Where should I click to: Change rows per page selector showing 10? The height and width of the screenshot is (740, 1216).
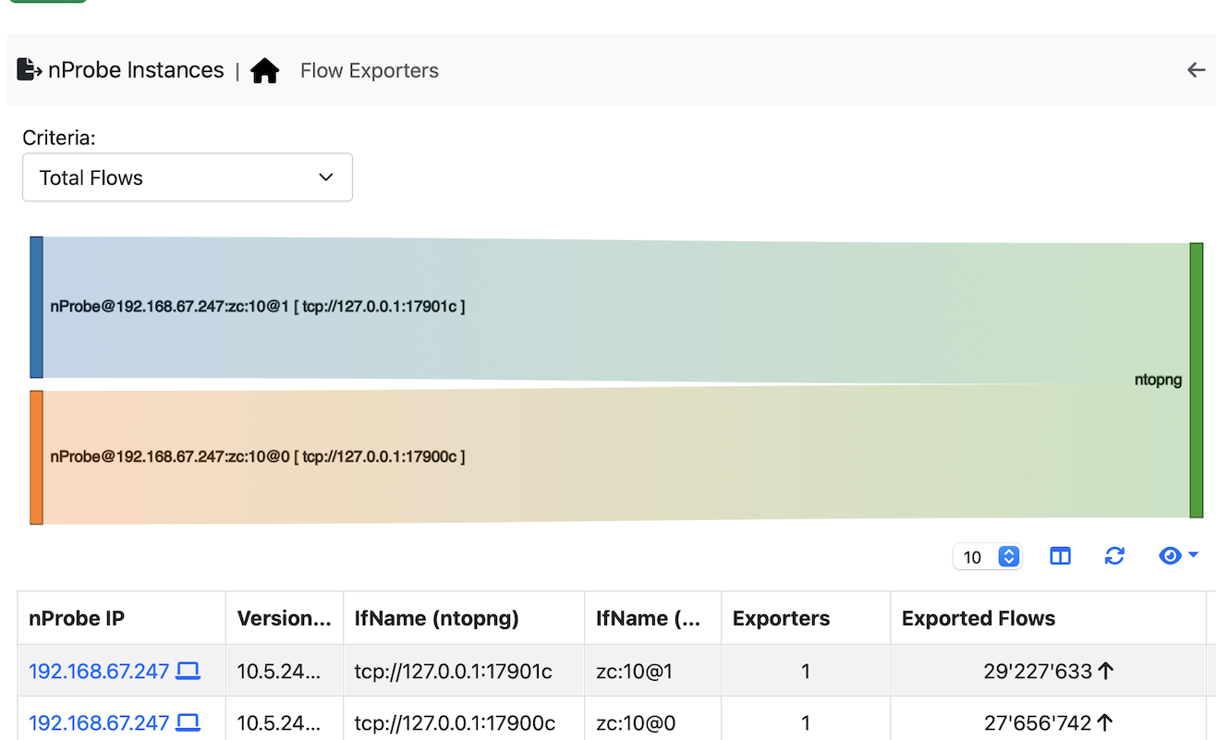(x=988, y=556)
